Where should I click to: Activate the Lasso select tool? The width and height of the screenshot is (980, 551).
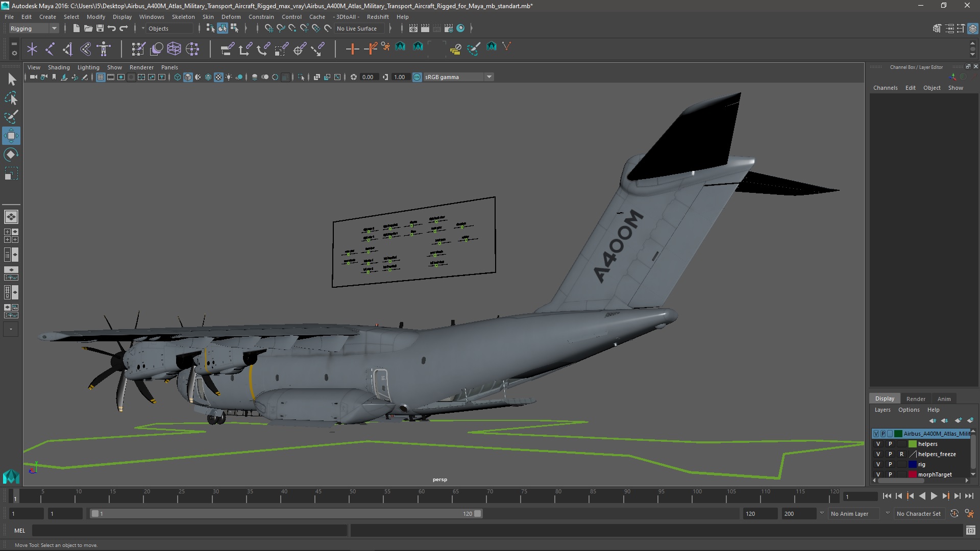11,98
